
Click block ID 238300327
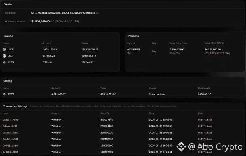point(107,133)
